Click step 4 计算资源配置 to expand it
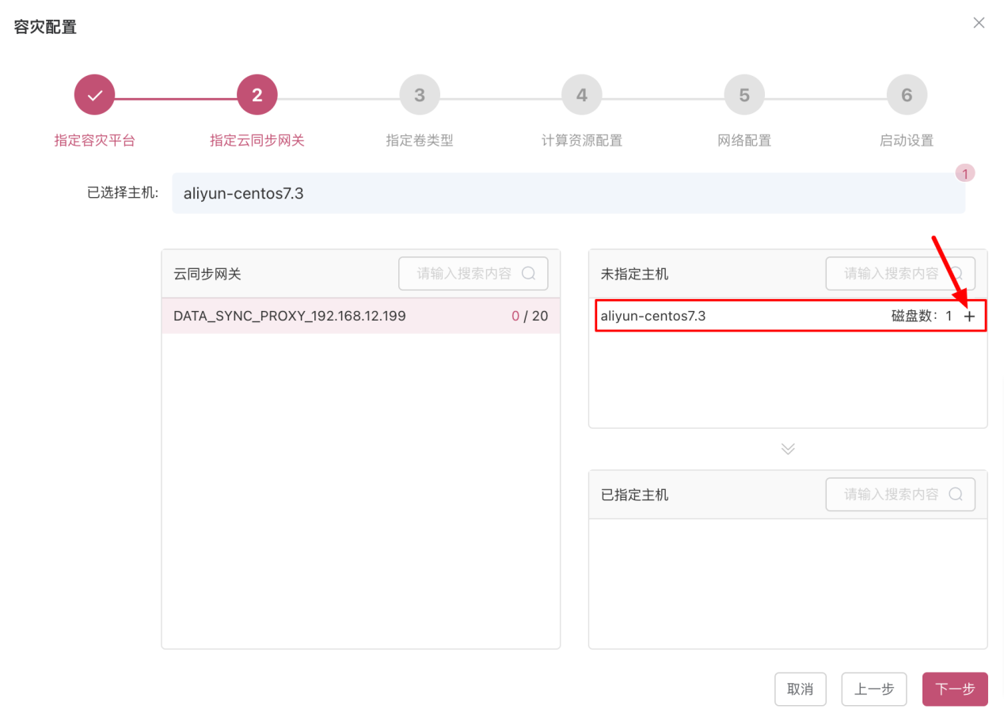 [581, 94]
